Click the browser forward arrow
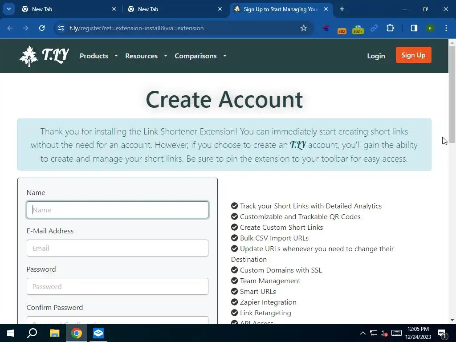Screen dimensions: 456x342 [x=26, y=28]
